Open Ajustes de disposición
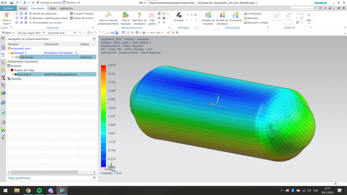 43,13
